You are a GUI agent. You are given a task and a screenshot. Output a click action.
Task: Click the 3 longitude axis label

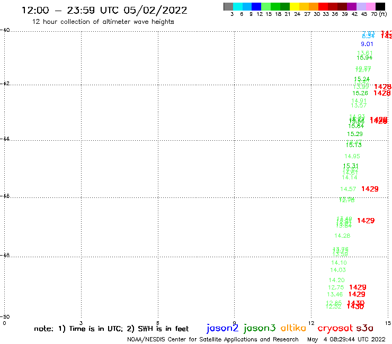pos(81,323)
